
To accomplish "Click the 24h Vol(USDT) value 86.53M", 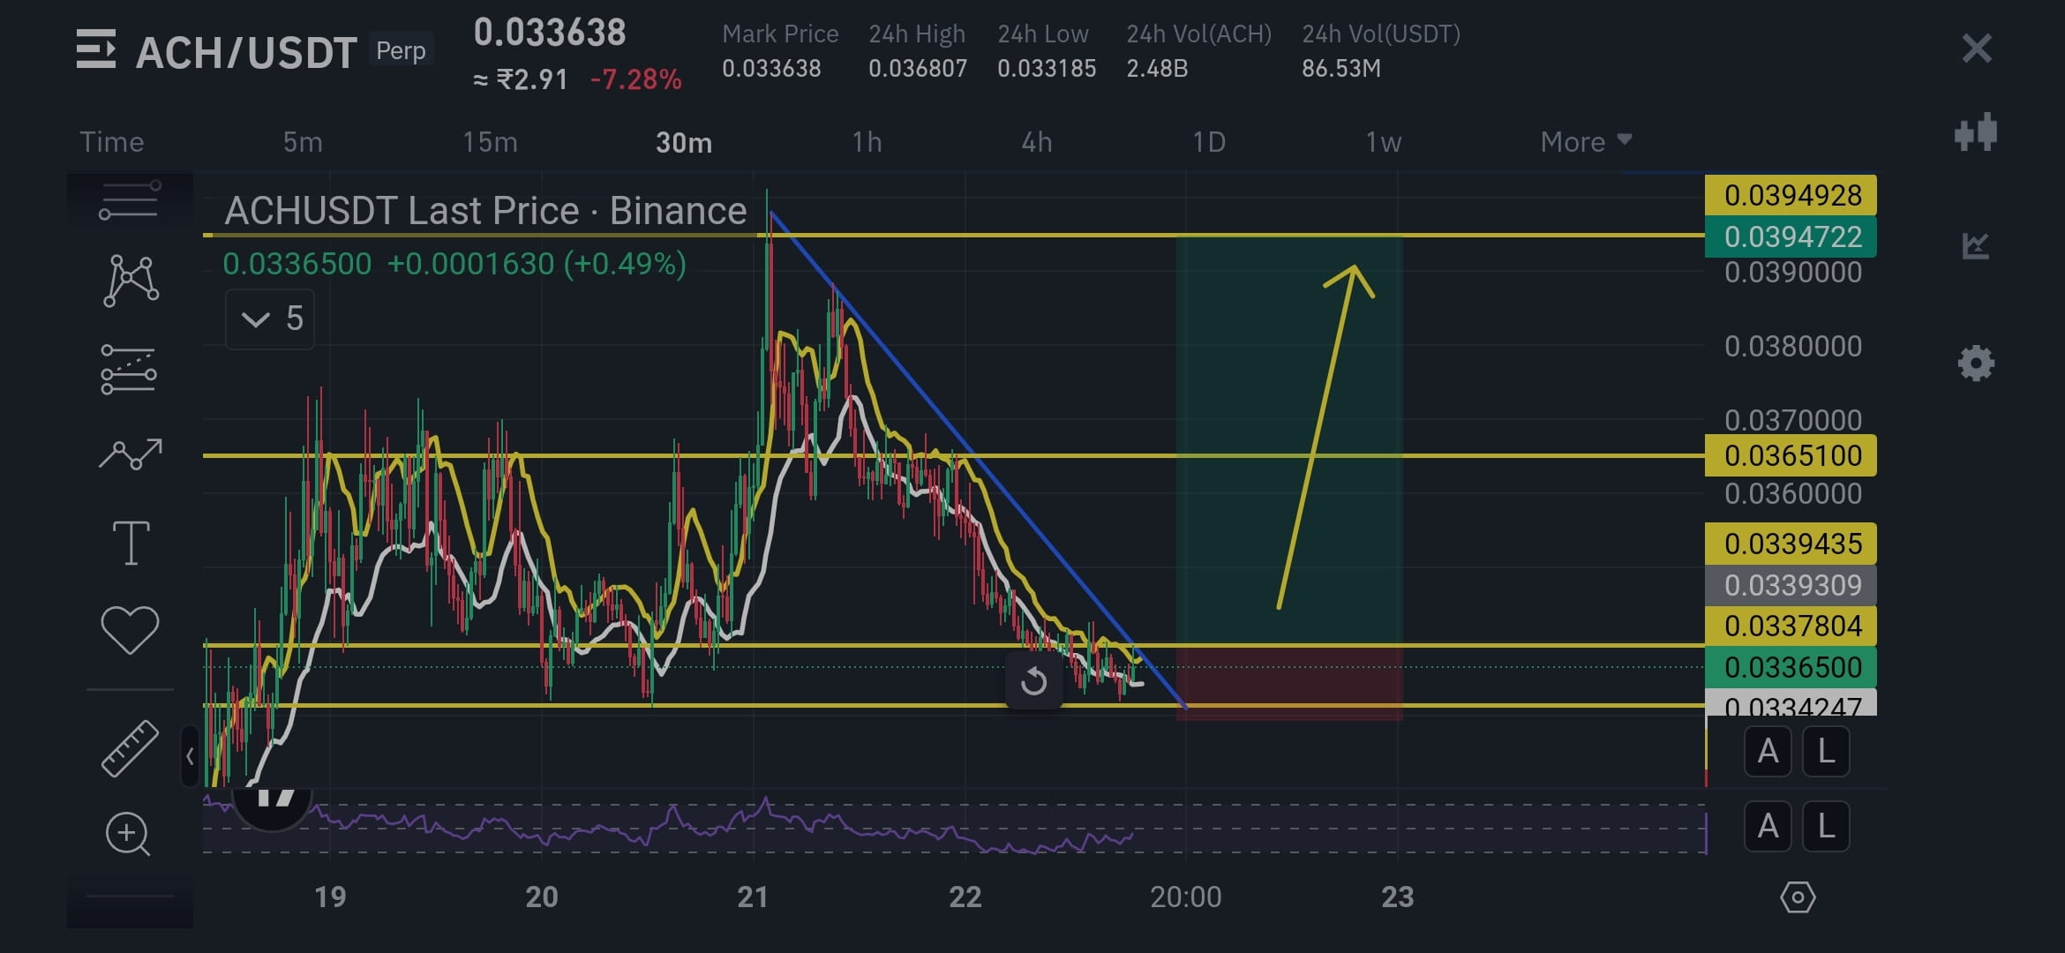I will 1341,69.
